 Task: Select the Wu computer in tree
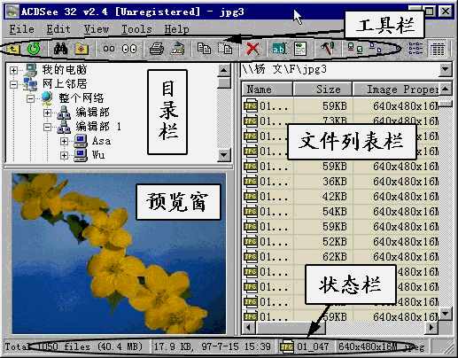point(98,155)
